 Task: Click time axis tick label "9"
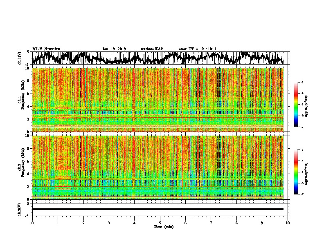pos(262,223)
